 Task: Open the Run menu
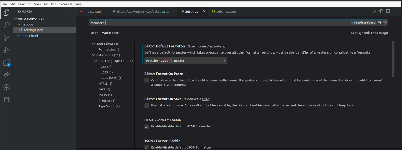click(54, 4)
